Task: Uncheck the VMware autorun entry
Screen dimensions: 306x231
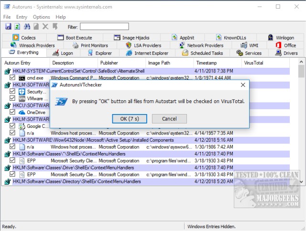Action: [12, 98]
